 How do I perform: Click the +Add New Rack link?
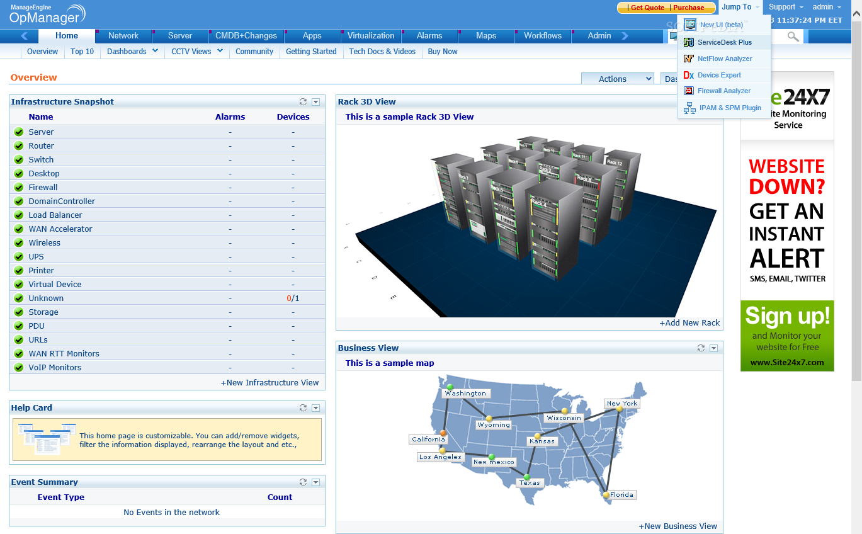[x=689, y=322]
